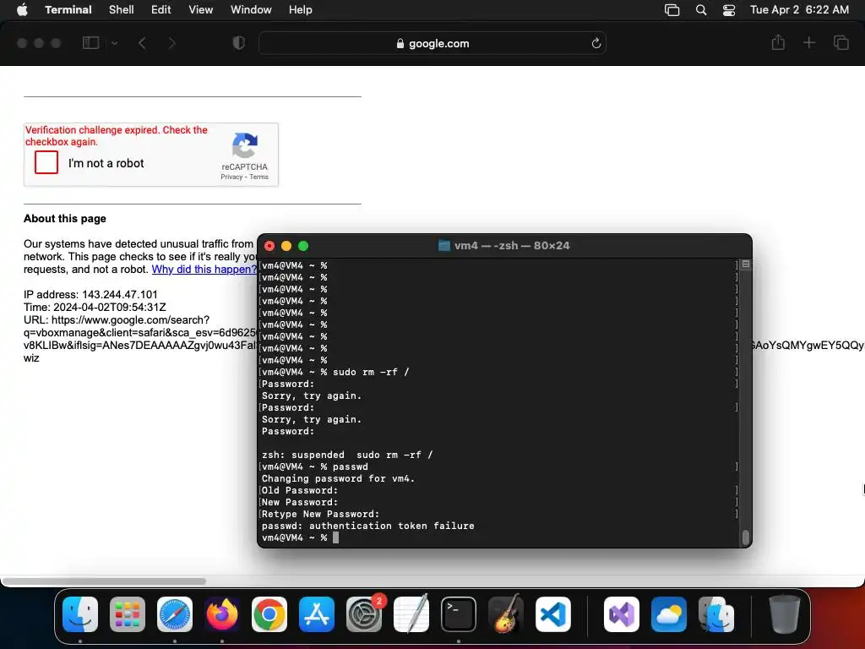Open the View menu
The image size is (865, 649).
200,9
